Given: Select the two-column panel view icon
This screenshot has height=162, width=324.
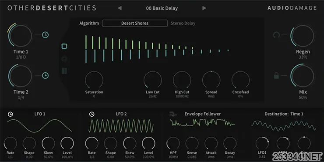Looking at the screenshot, I should point(64,71).
